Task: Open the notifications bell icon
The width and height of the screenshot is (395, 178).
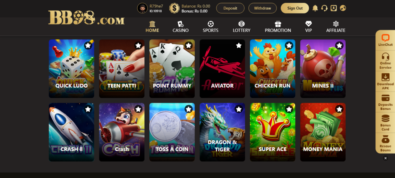Action: (315, 8)
